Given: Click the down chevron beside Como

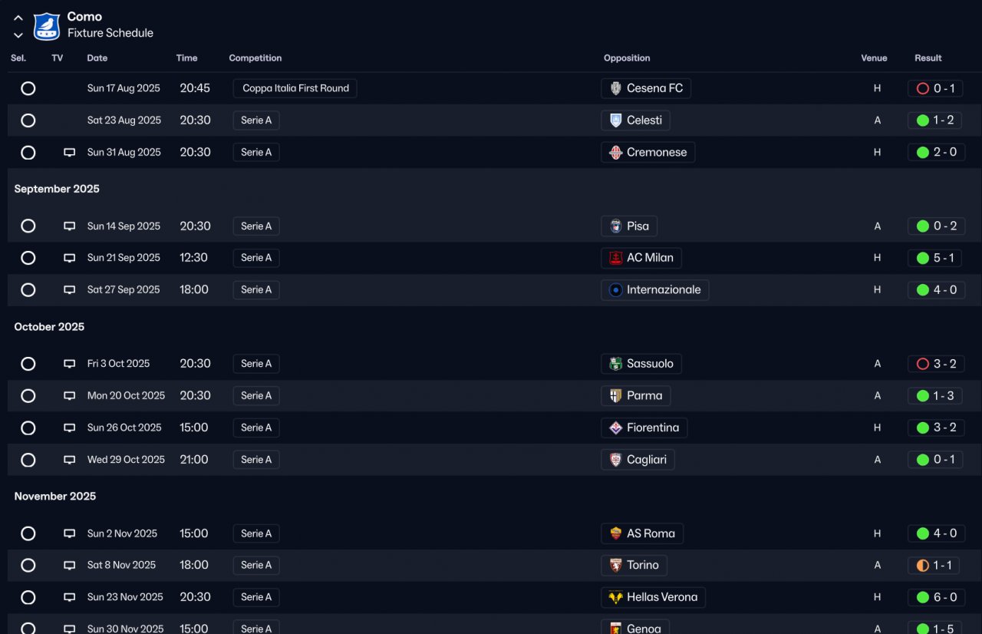Looking at the screenshot, I should pyautogui.click(x=18, y=35).
